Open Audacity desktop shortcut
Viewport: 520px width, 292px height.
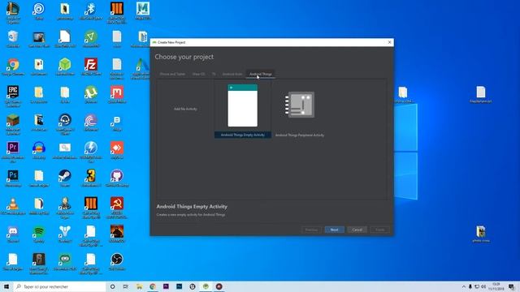tap(39, 150)
